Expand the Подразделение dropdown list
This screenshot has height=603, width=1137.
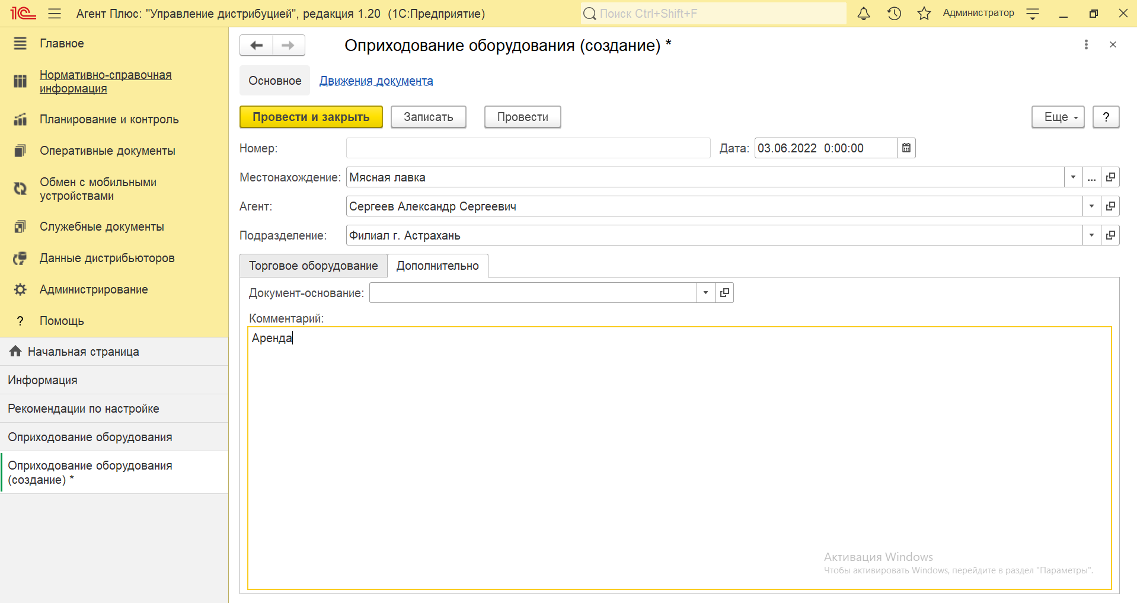pyautogui.click(x=1091, y=235)
